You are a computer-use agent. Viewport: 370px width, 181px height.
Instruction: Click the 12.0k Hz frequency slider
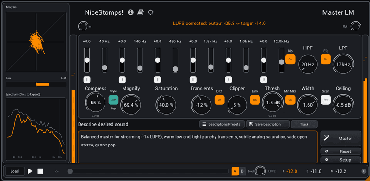pos(282,60)
